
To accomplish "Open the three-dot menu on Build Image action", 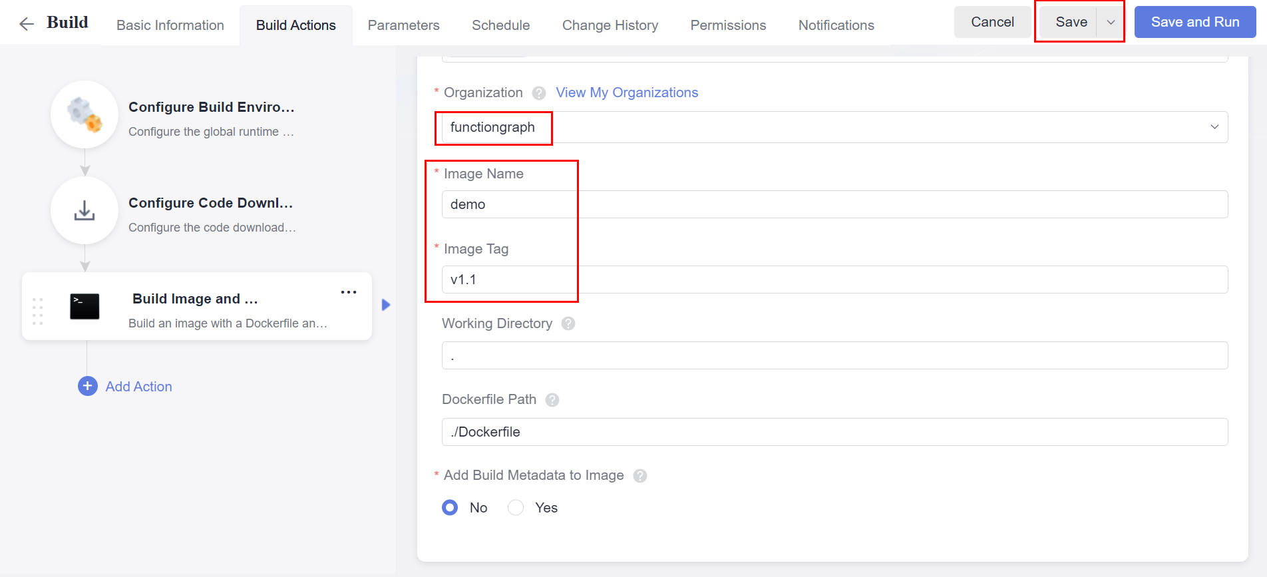I will [349, 292].
